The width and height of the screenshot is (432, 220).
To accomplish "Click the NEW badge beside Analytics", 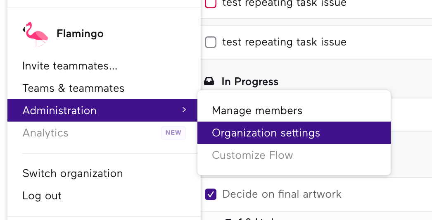I will pos(173,133).
